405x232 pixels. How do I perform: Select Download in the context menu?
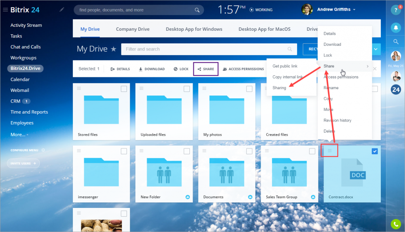coord(332,44)
